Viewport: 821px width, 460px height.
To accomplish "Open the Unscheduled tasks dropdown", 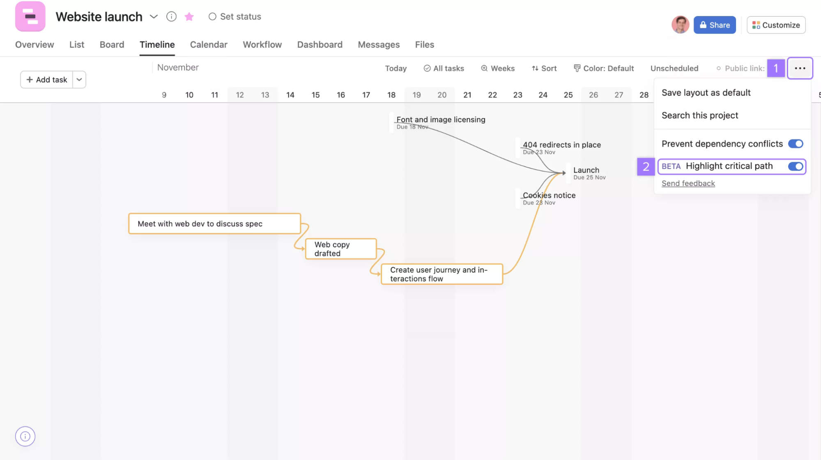I will [x=674, y=68].
